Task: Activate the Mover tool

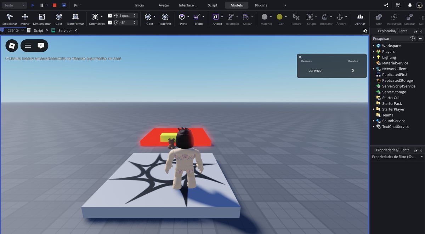Action: coord(25,19)
